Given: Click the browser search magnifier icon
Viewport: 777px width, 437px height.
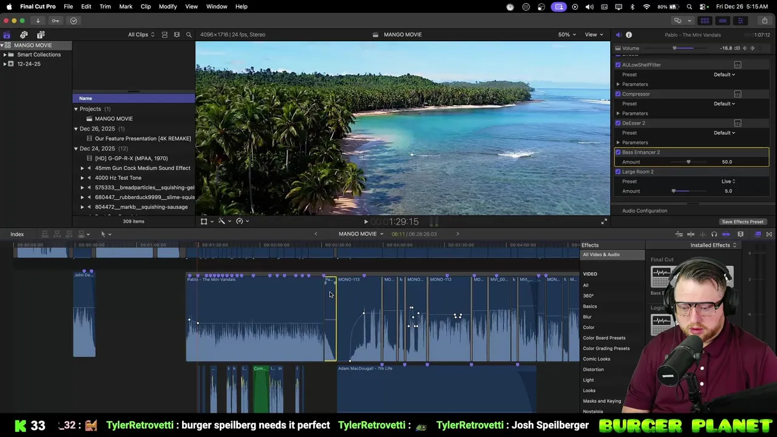Looking at the screenshot, I should coord(189,35).
